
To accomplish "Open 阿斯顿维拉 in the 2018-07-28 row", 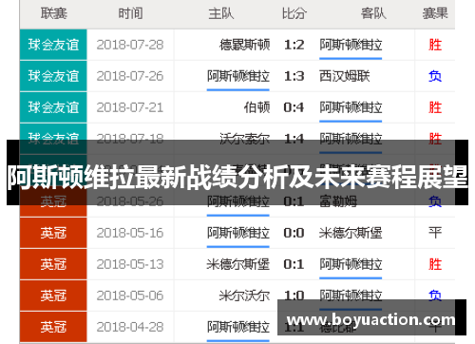I will pos(351,45).
